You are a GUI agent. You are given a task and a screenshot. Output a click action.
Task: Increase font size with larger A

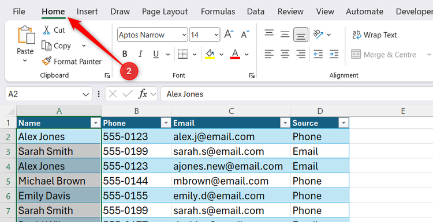point(229,35)
